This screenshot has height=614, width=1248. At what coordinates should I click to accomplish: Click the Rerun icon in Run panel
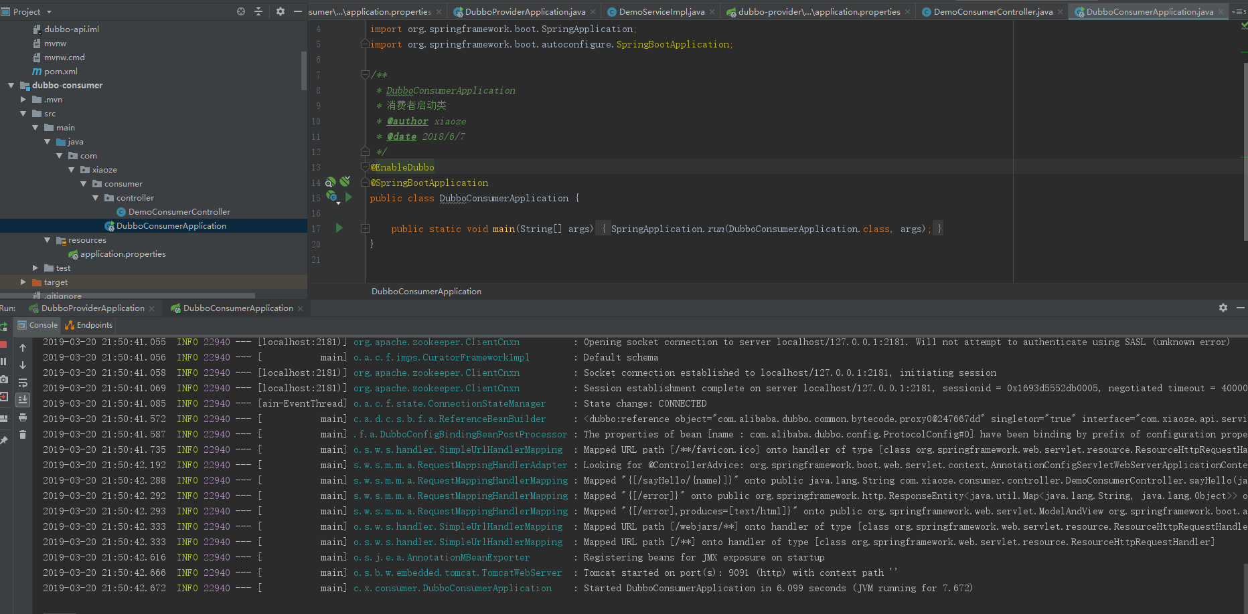point(3,326)
